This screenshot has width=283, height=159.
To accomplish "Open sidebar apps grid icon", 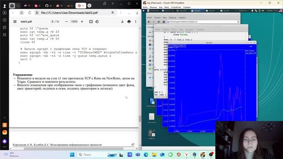I will pos(5,34).
